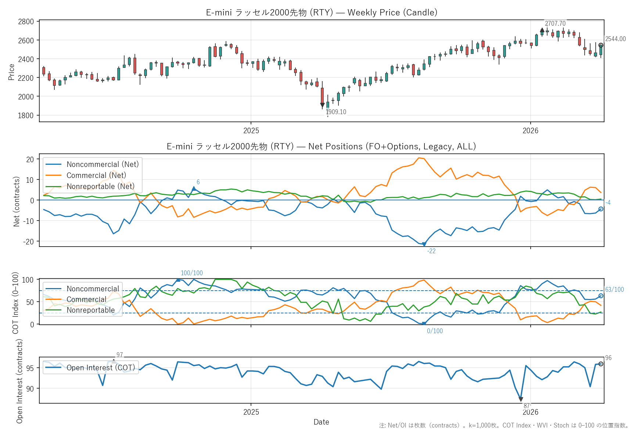Click the 2707.70 price high triangle marker
Screen dimensions: 635x433
[x=542, y=30]
